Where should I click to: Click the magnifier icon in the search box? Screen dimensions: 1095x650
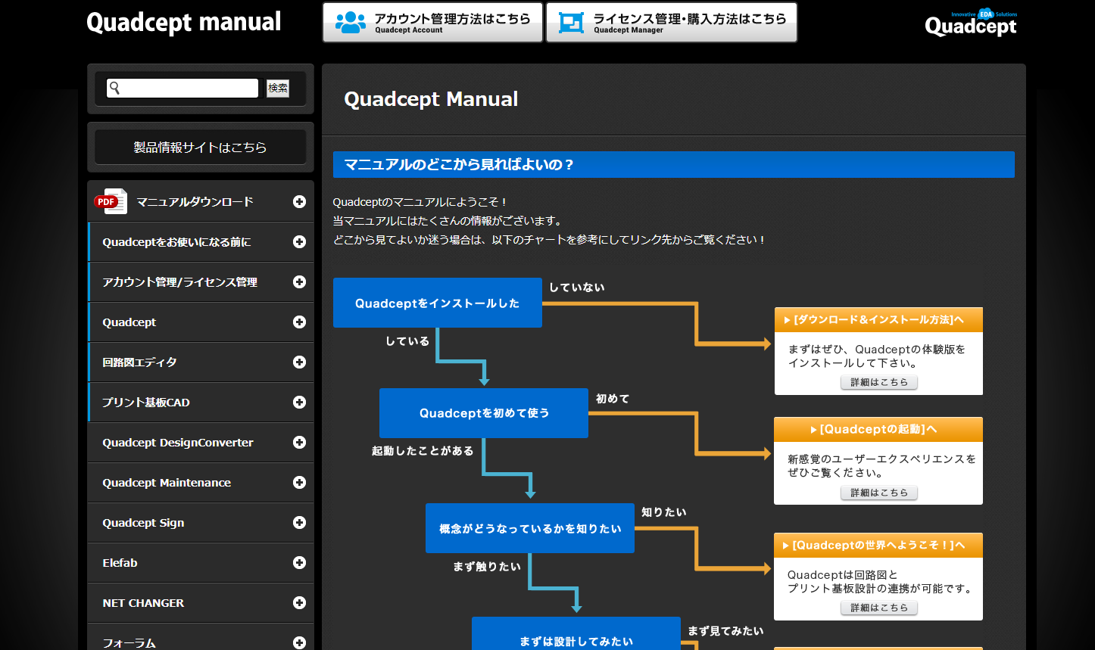click(116, 88)
